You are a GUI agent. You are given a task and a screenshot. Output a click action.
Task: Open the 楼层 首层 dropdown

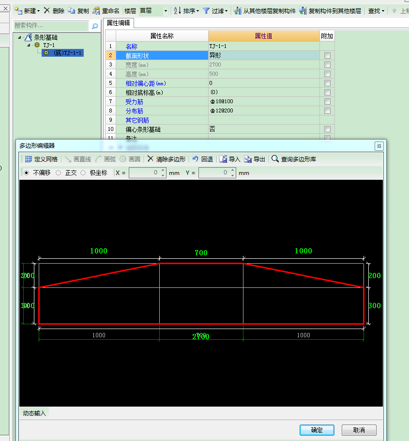coord(166,11)
